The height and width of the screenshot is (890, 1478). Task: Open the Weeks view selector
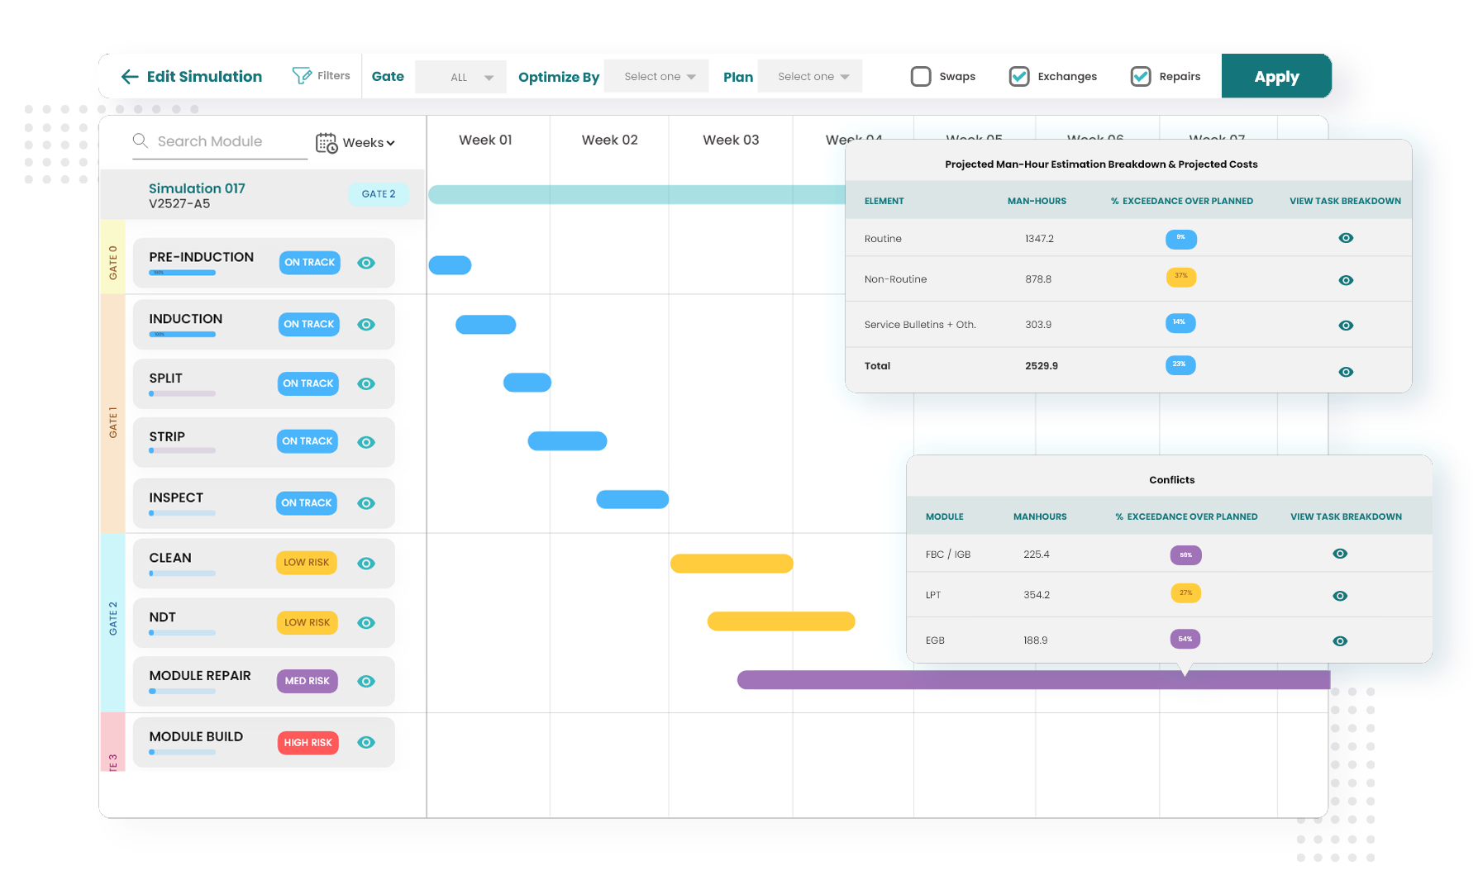[x=369, y=143]
